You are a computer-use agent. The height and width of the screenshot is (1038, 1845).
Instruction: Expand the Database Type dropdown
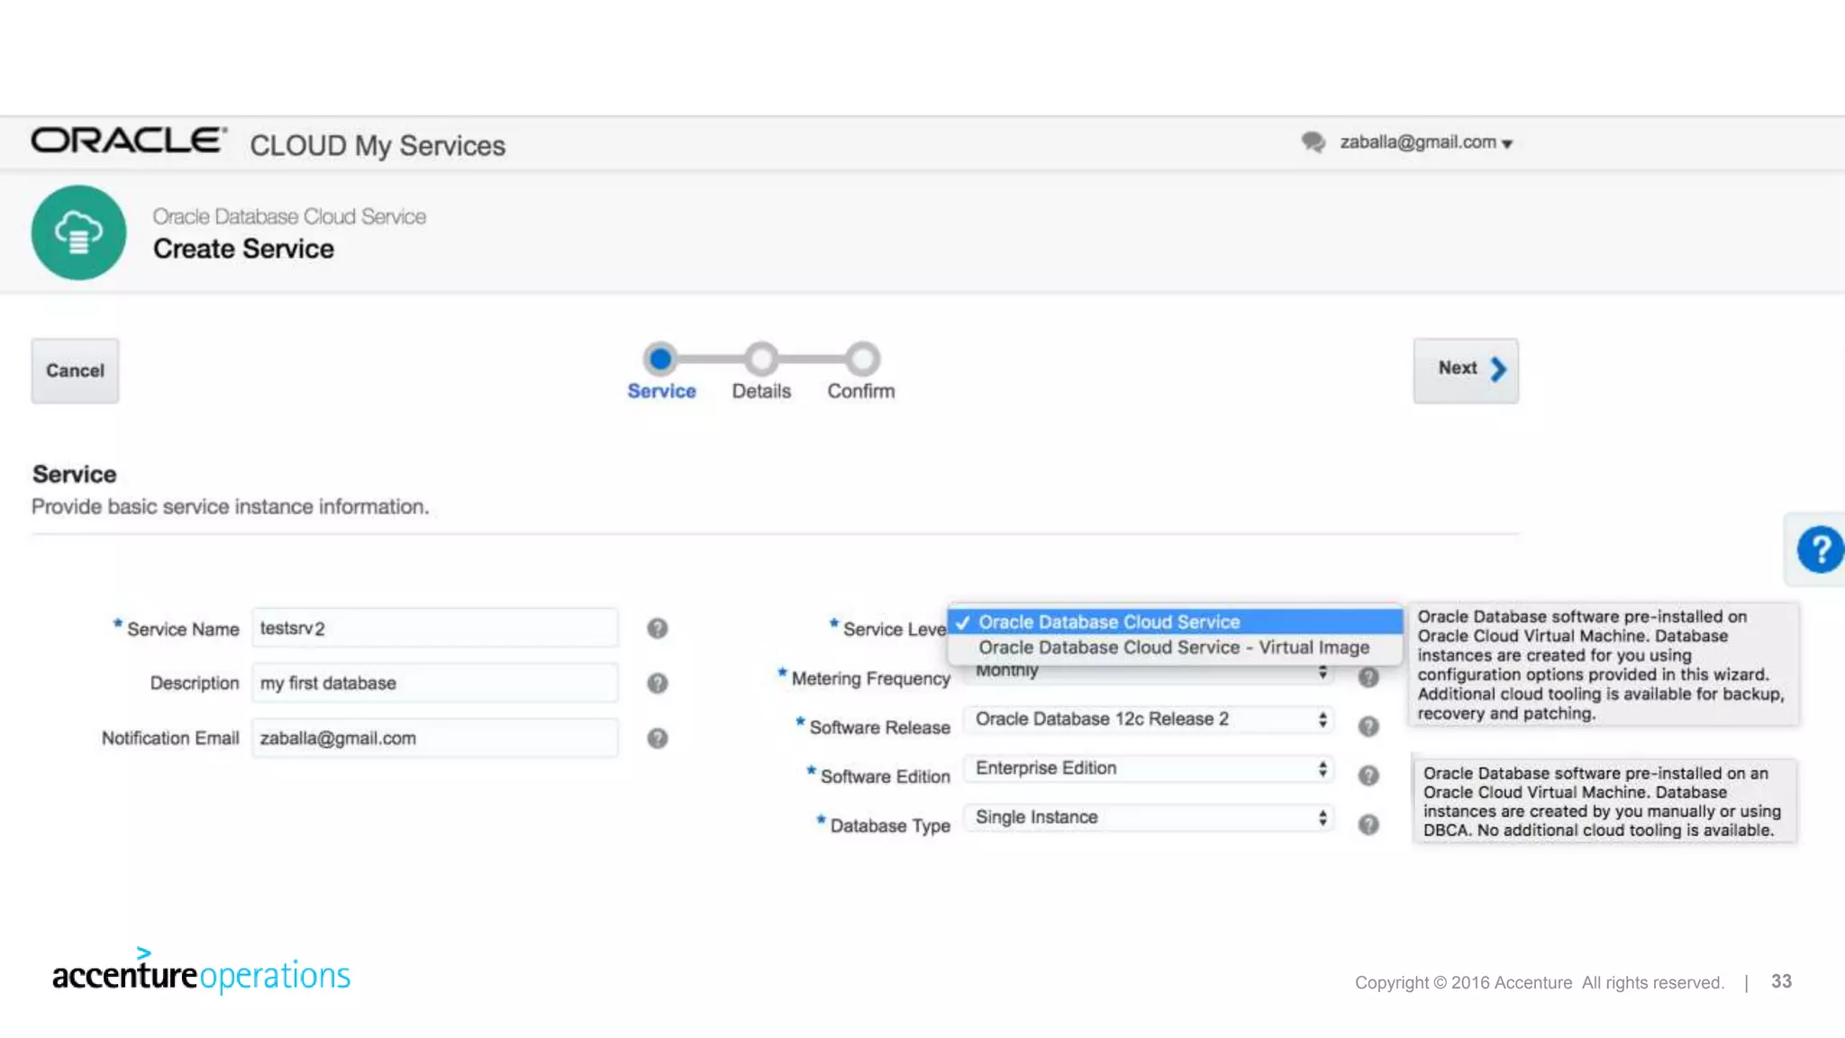(x=1147, y=817)
